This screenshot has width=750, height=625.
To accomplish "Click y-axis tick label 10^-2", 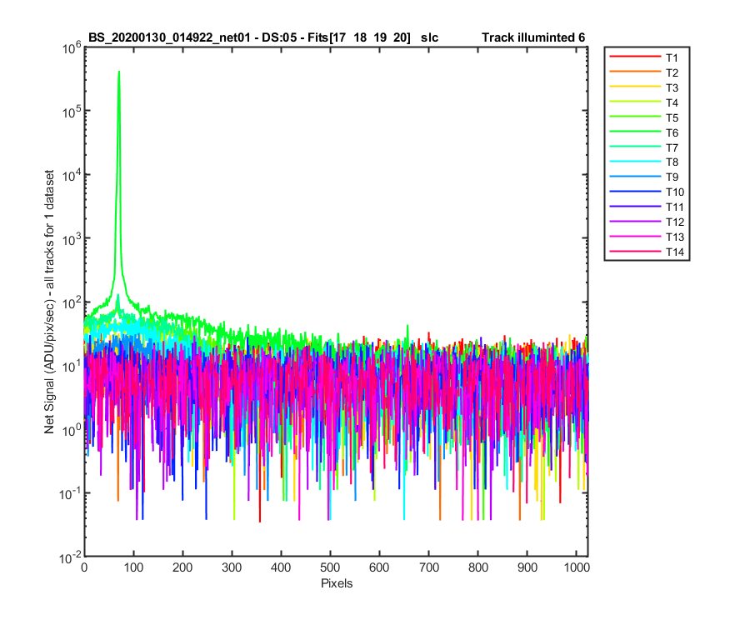I will pyautogui.click(x=70, y=557).
